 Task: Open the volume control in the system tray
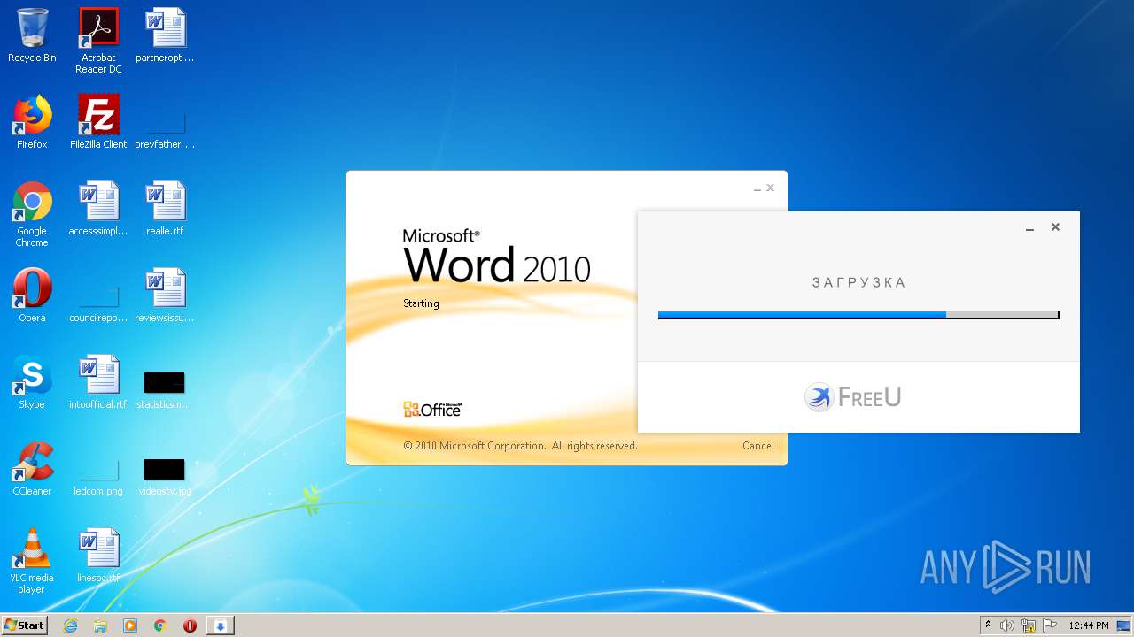click(1007, 625)
